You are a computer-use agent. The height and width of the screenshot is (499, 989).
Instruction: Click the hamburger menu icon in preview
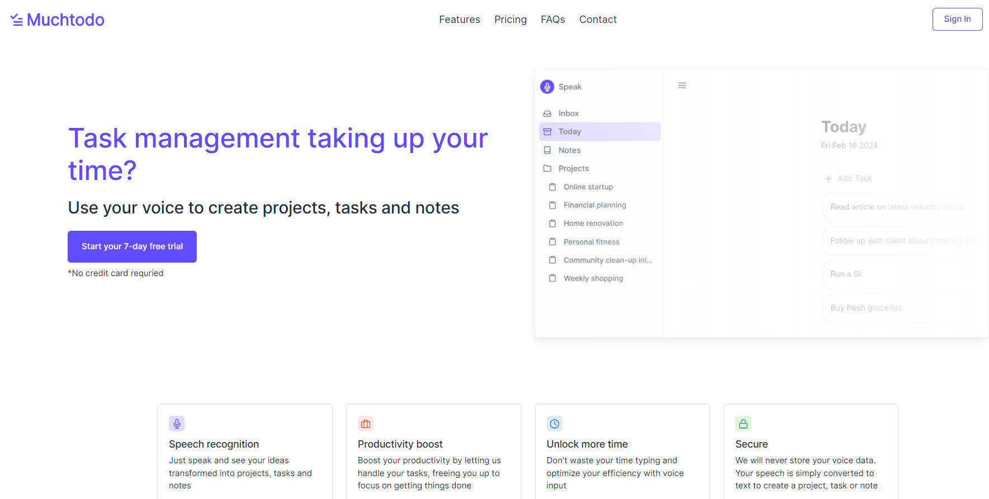(x=682, y=85)
